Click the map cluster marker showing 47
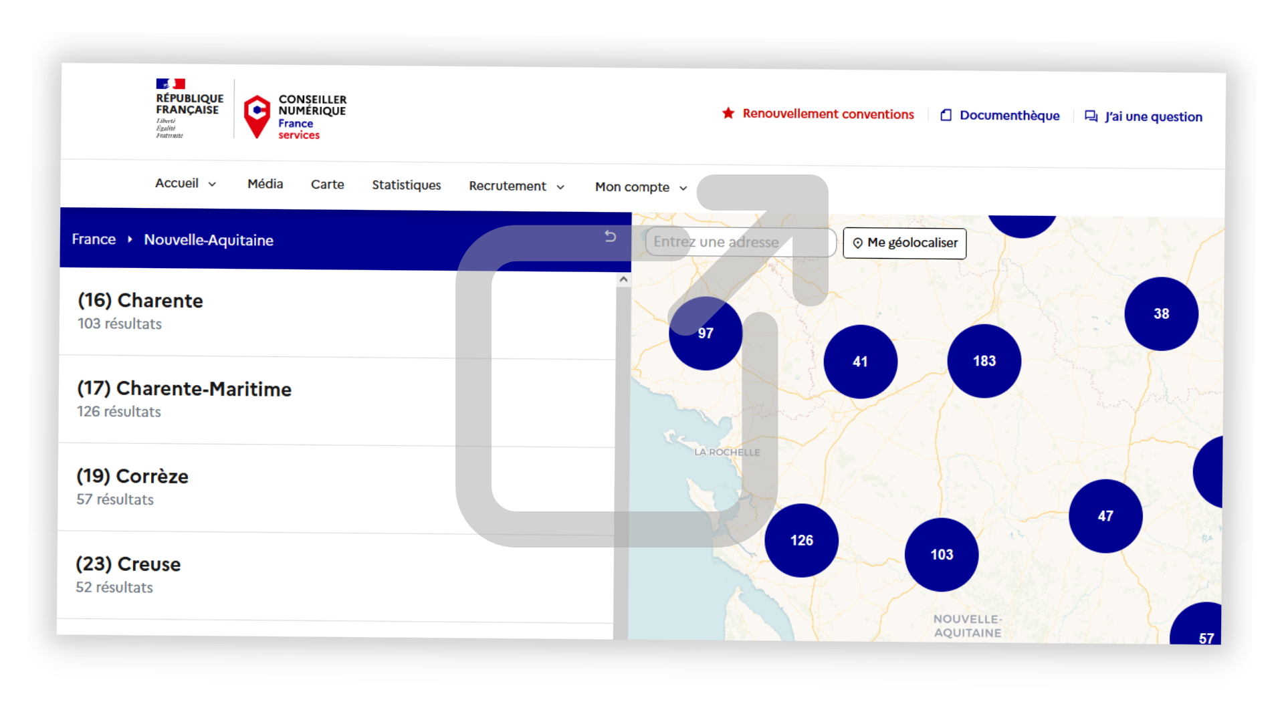The height and width of the screenshot is (722, 1284). pyautogui.click(x=1105, y=516)
